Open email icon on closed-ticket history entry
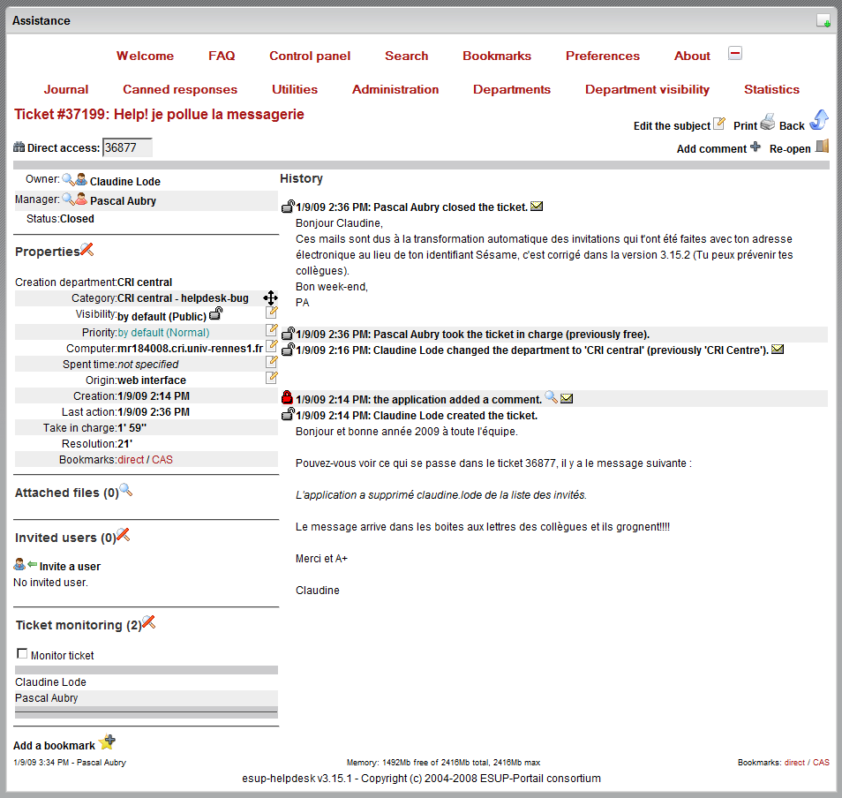 [x=537, y=207]
